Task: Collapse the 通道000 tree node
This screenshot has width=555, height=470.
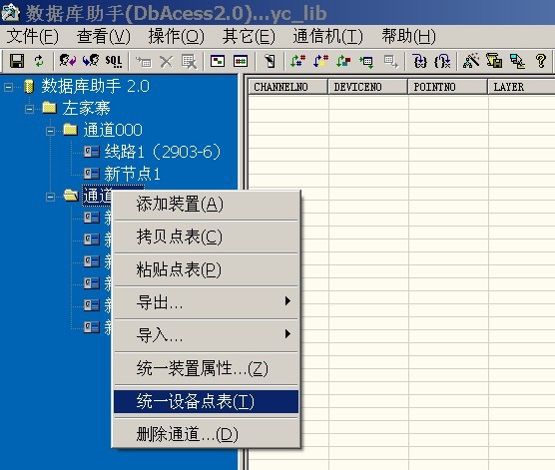Action: 51,131
